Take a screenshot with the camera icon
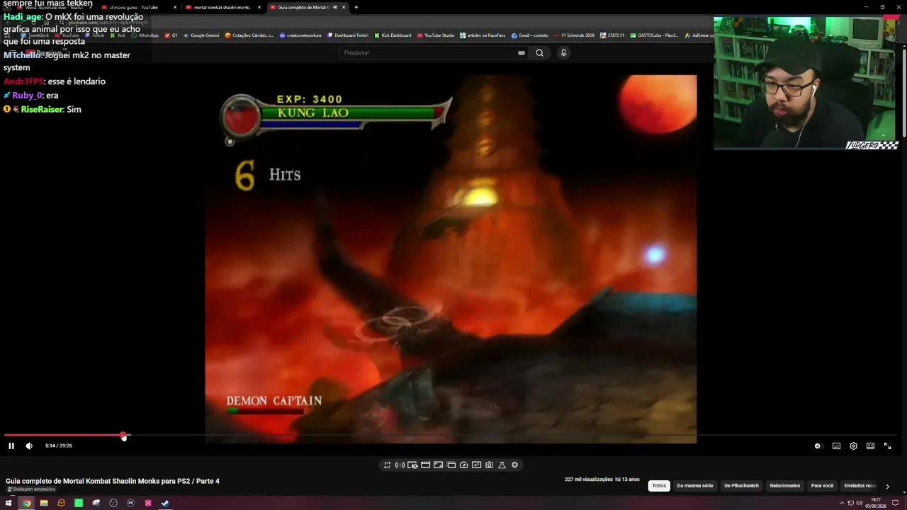Viewport: 907px width, 510px height. click(x=489, y=465)
